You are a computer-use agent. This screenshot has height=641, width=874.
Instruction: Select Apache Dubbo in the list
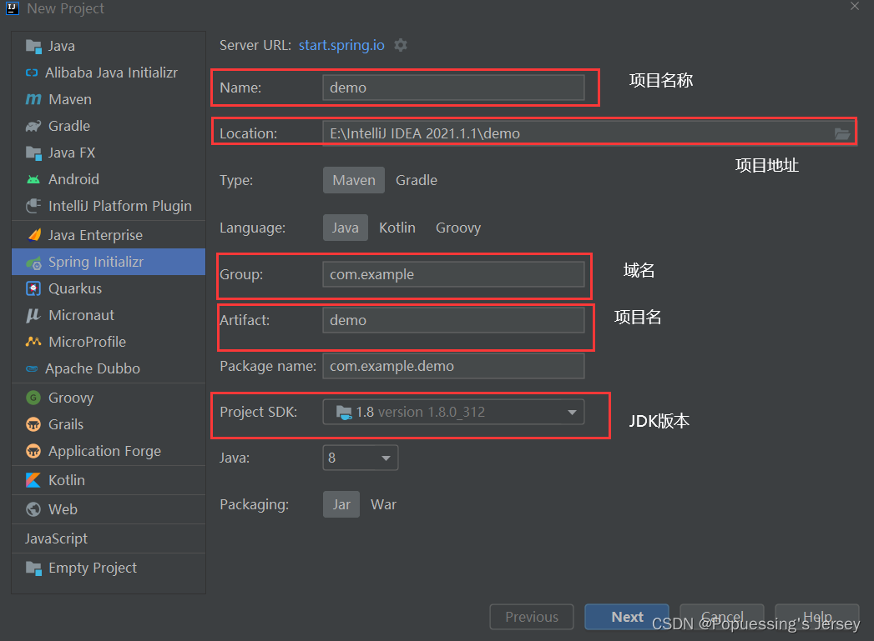point(109,369)
